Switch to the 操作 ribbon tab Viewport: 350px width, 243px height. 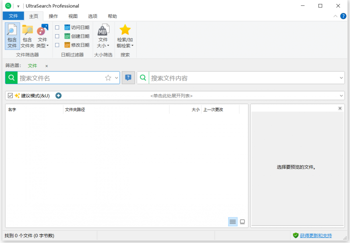pyautogui.click(x=53, y=16)
